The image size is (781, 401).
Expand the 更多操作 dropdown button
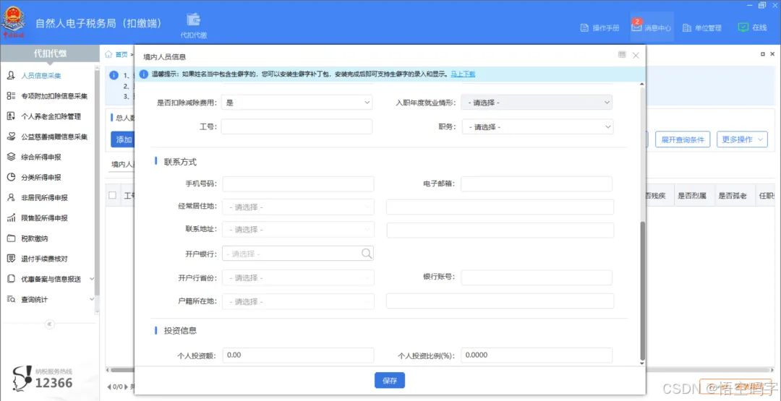click(x=742, y=139)
